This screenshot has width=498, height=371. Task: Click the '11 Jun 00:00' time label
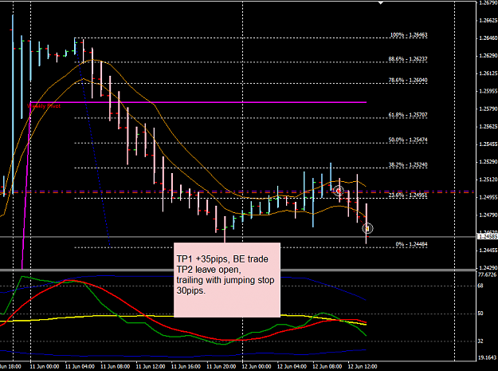pos(44,366)
